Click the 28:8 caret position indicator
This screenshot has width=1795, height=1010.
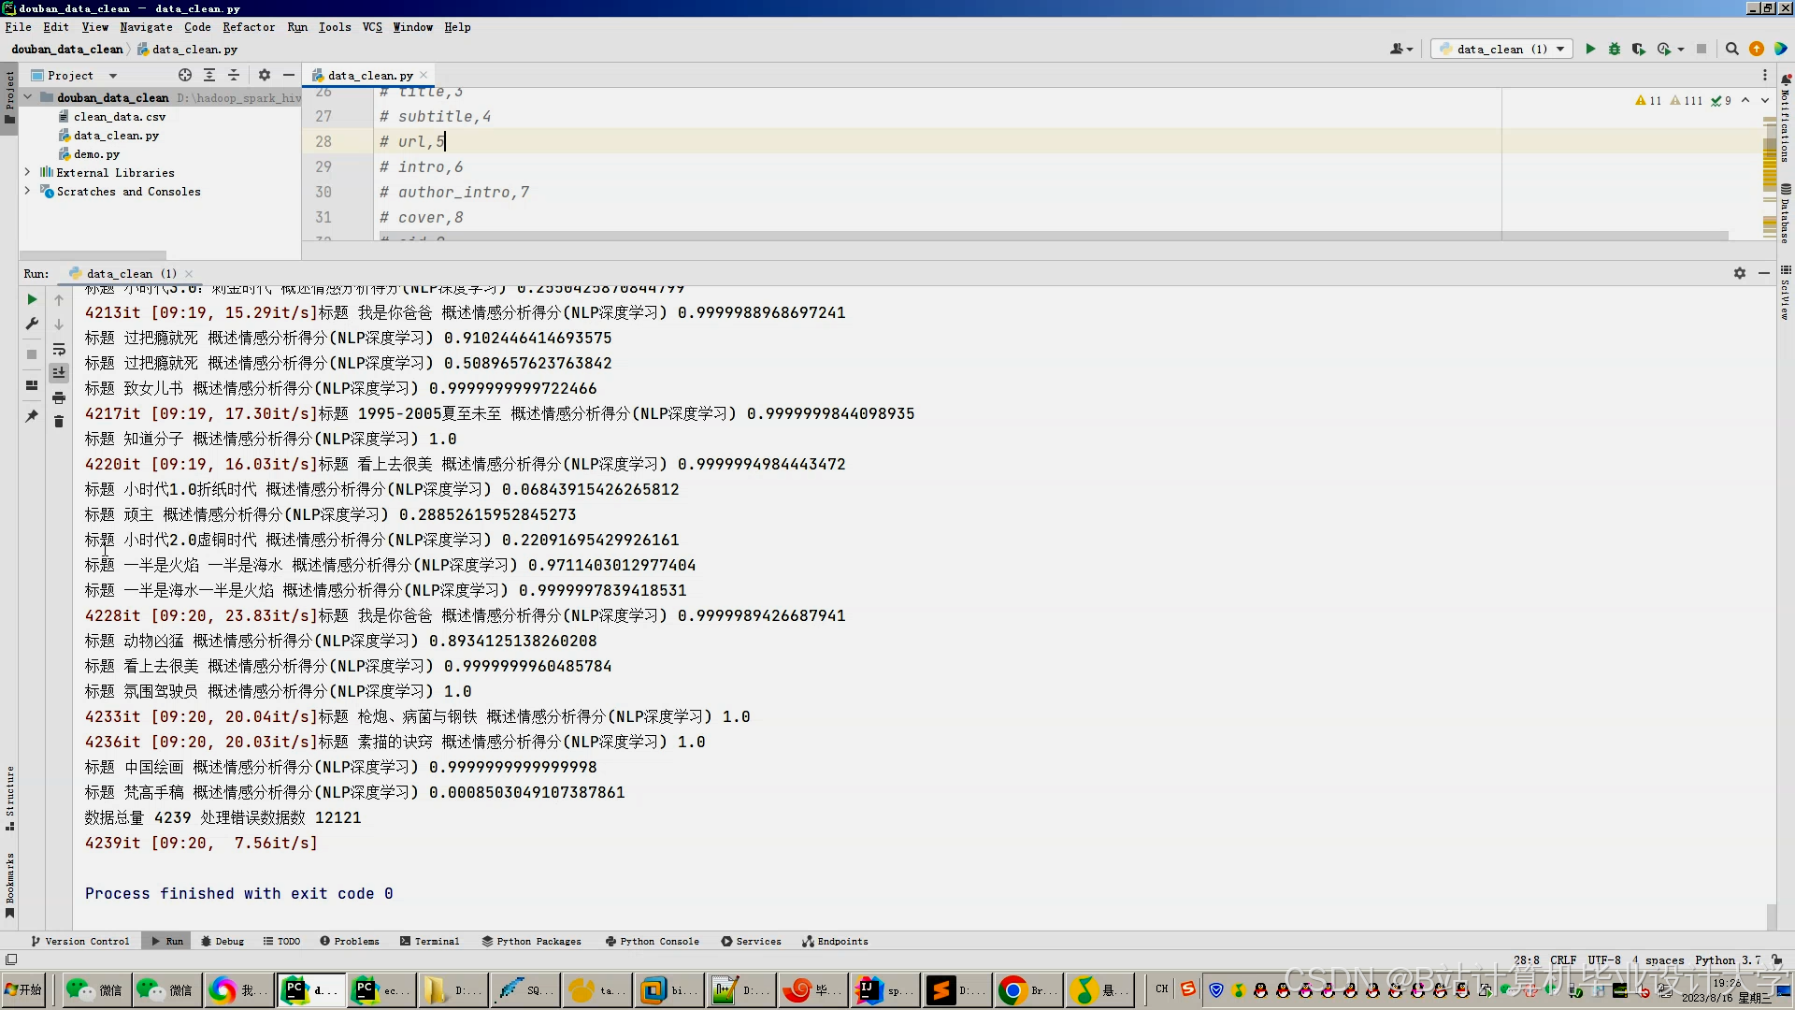point(1526,960)
